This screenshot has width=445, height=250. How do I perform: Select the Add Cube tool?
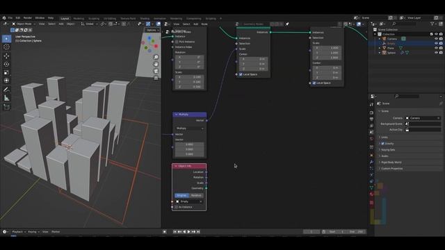tap(6, 107)
